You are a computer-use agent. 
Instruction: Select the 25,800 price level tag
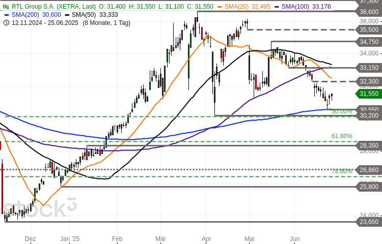point(369,187)
